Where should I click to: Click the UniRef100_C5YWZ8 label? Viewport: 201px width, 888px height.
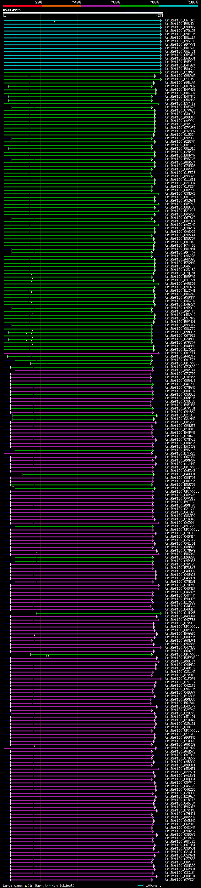(x=180, y=55)
